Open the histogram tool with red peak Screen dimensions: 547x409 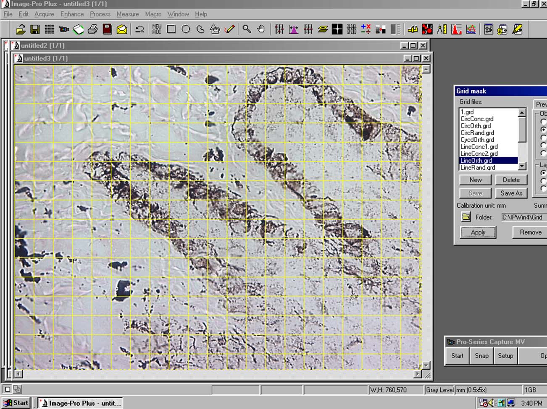pos(456,29)
